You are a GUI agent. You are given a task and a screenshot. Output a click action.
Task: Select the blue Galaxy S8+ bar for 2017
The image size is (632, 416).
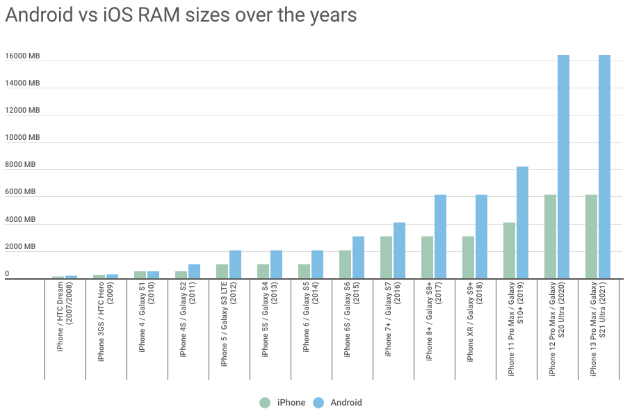click(x=441, y=237)
